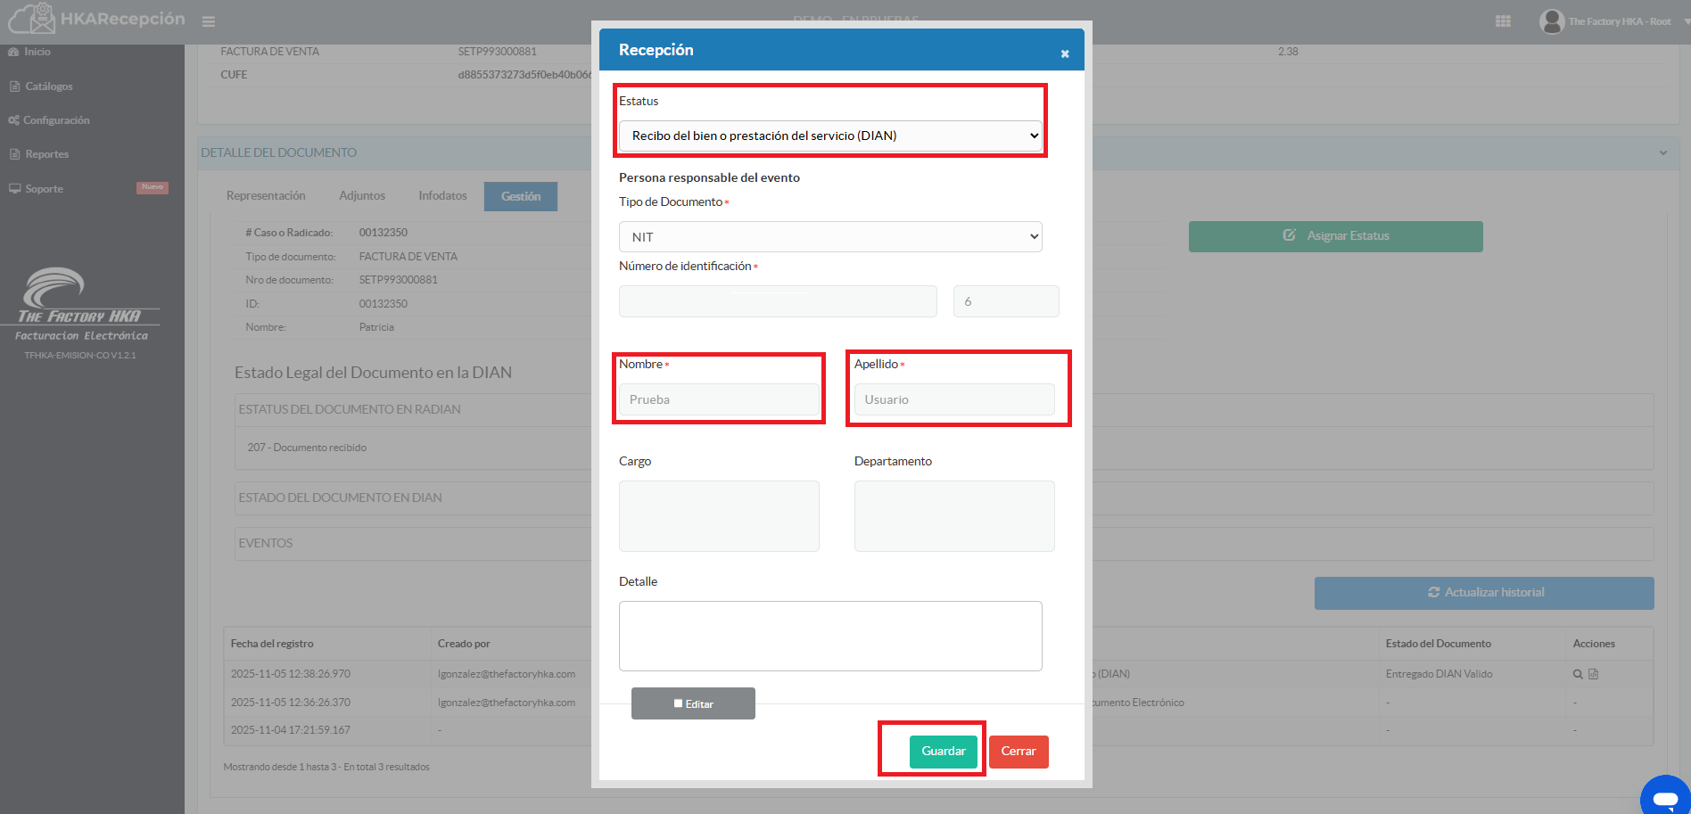1691x814 pixels.
Task: Select the Cargo input field
Action: coord(719,516)
